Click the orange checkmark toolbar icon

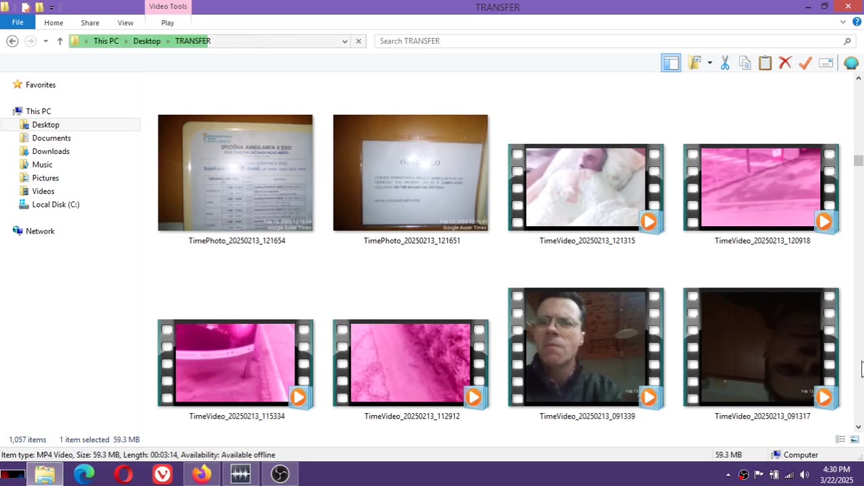pyautogui.click(x=805, y=63)
